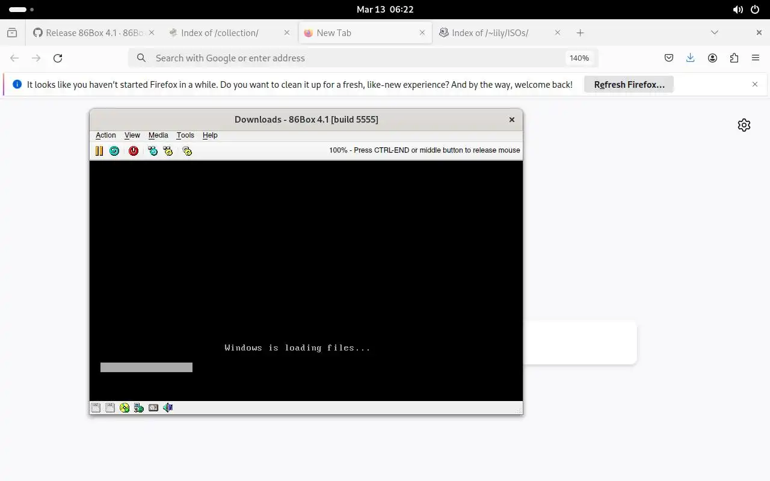Screen dimensions: 770x481
Task: Click the sound speaker icon in 86Box status bar
Action: tap(168, 408)
